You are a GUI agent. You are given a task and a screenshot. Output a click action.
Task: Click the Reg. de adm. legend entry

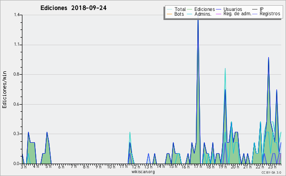tap(234, 14)
